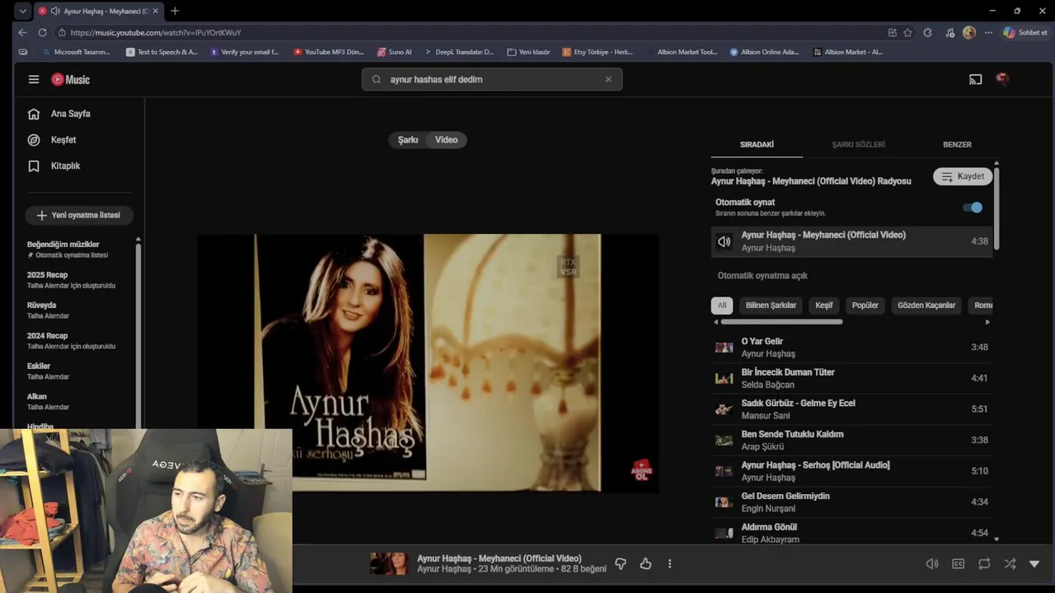
Task: Open the 2025 Recap playlist
Action: click(79, 280)
